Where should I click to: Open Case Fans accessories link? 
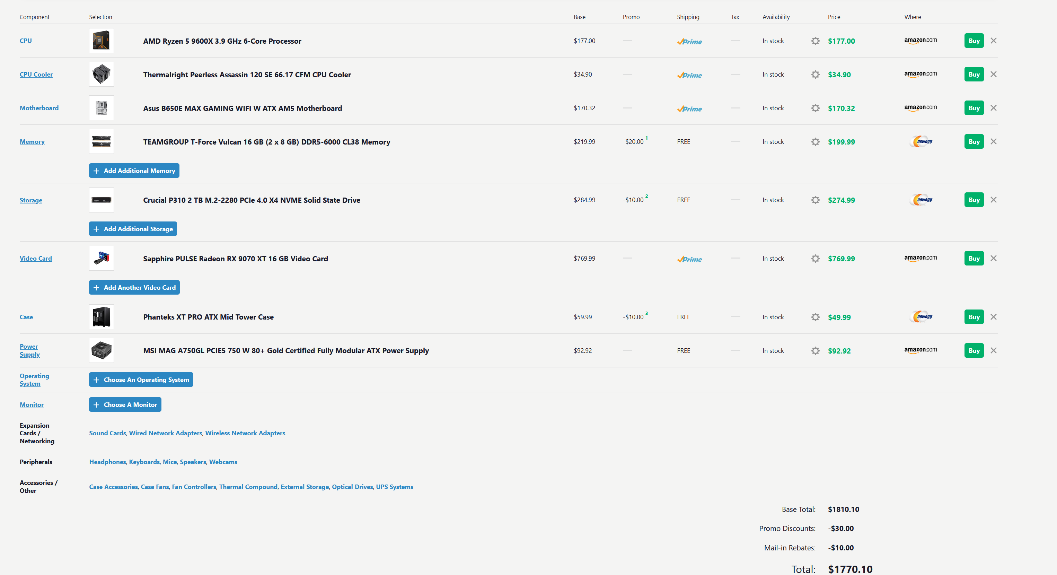(x=155, y=487)
